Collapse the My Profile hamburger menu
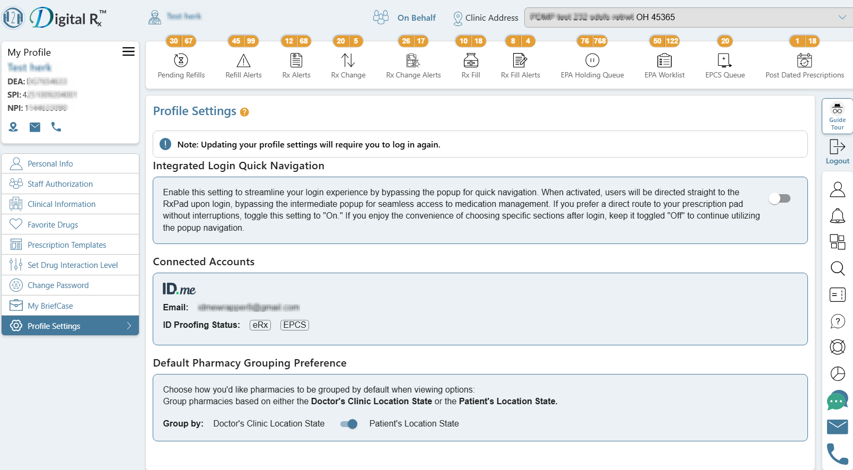Screen dimensions: 853x470 click(x=128, y=51)
